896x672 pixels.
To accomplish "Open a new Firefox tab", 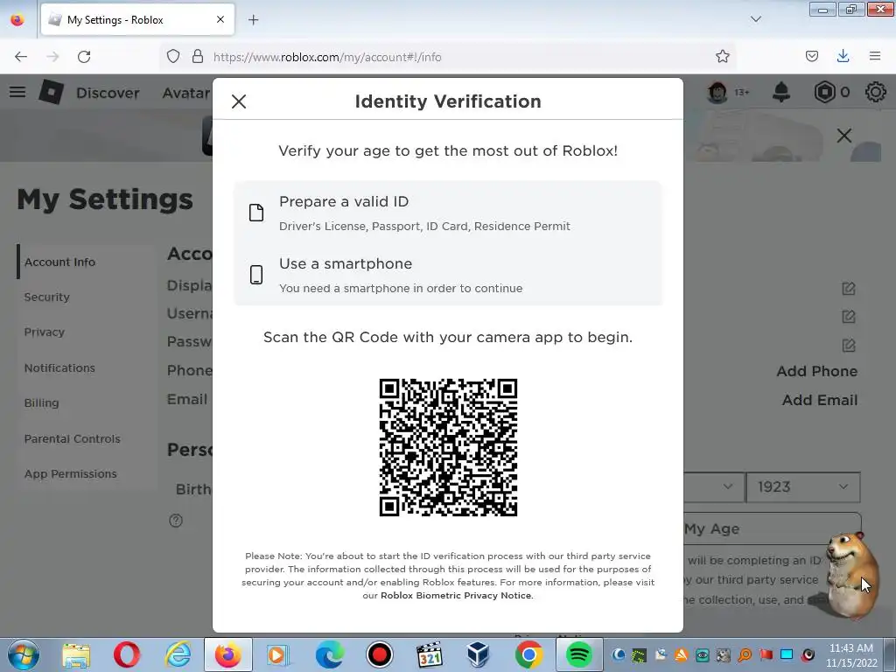I will [x=253, y=20].
